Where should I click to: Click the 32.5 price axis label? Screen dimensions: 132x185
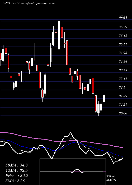pyautogui.click(x=122, y=87)
